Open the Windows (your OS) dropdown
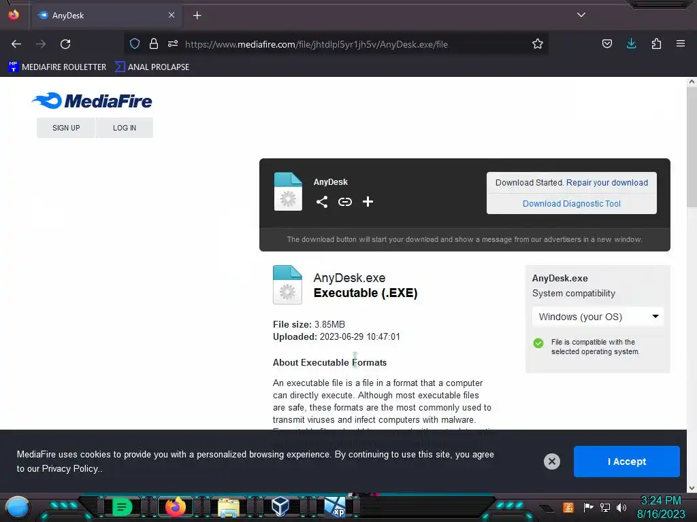This screenshot has height=522, width=697. click(598, 317)
